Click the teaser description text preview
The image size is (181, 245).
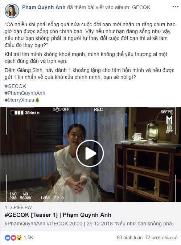(x=90, y=224)
